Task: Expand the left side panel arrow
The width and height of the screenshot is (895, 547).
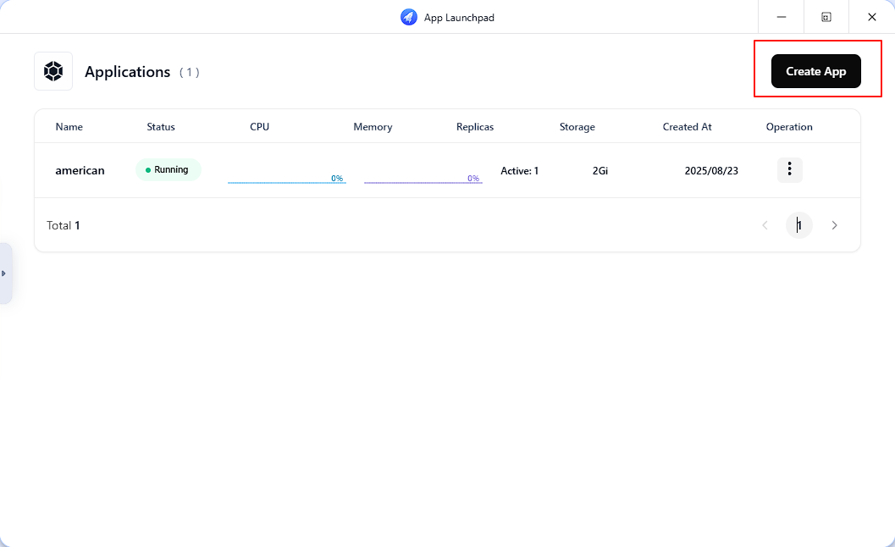Action: click(x=4, y=273)
